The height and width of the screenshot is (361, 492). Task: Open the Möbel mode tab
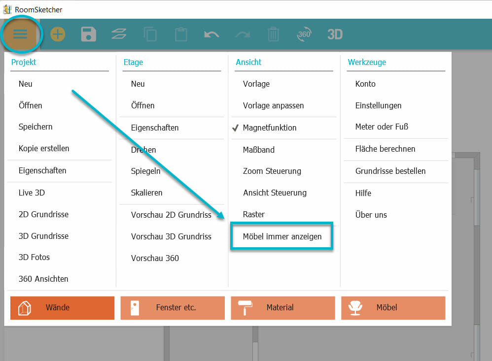(393, 308)
